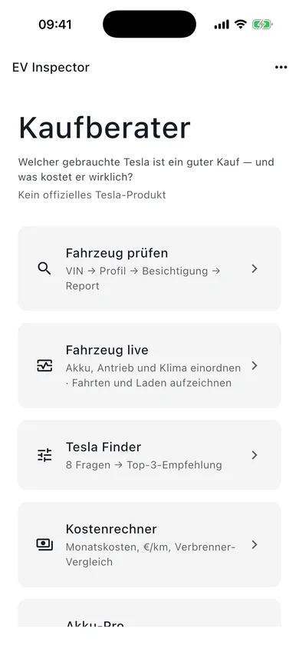Click the Wi-Fi status icon
299x652 pixels.
pyautogui.click(x=241, y=25)
